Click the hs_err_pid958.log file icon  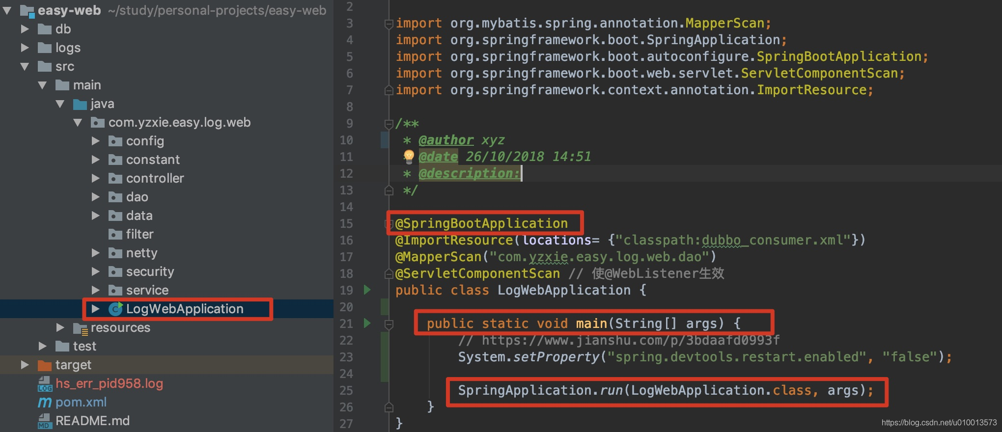45,384
